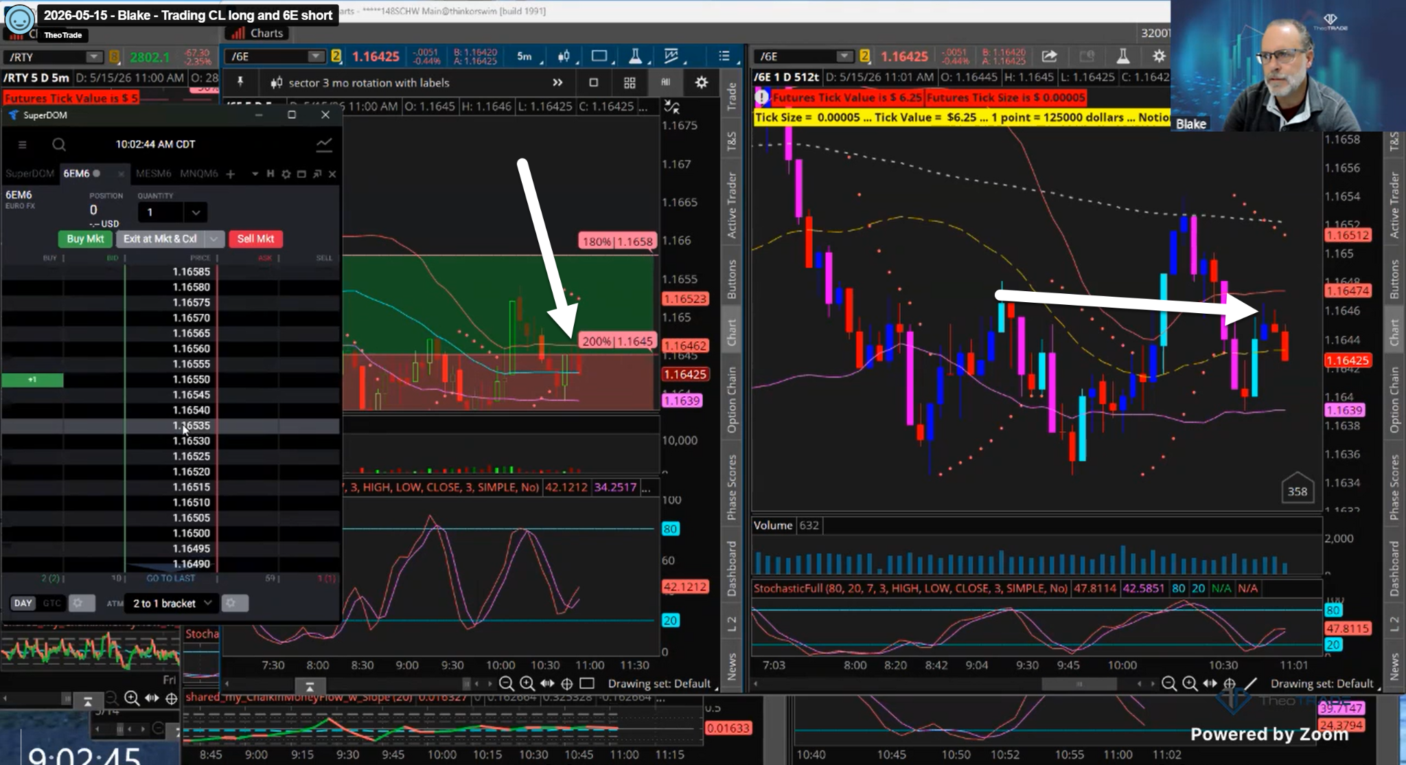1406x765 pixels.
Task: Open SuperDOM settings gear in tab bar
Action: [286, 174]
